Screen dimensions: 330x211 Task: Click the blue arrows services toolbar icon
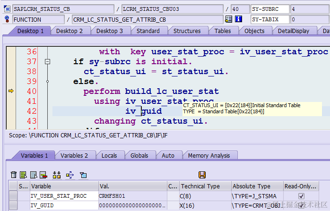[70, 175]
